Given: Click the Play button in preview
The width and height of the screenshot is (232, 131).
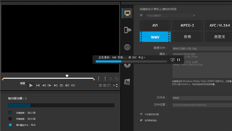Looking at the screenshot, I should tap(31, 85).
